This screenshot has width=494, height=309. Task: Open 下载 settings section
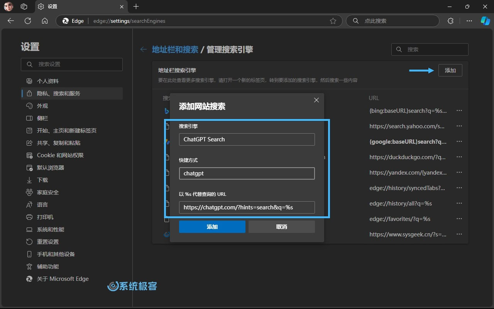coord(72,180)
